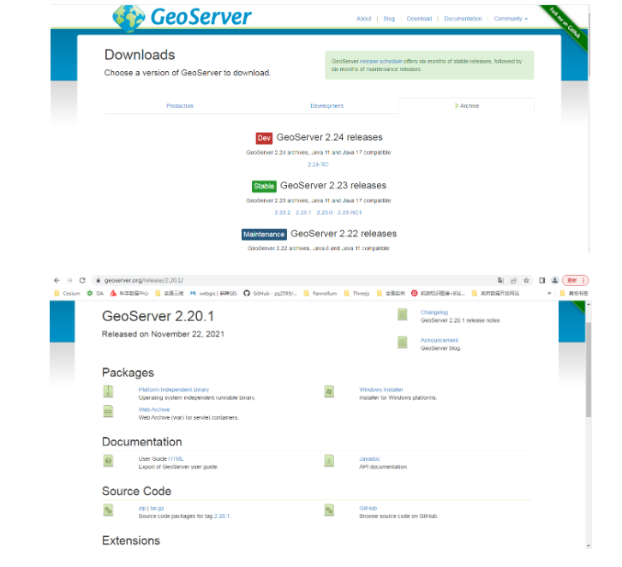The width and height of the screenshot is (622, 567).
Task: Download the Web Archive package
Action: click(154, 409)
